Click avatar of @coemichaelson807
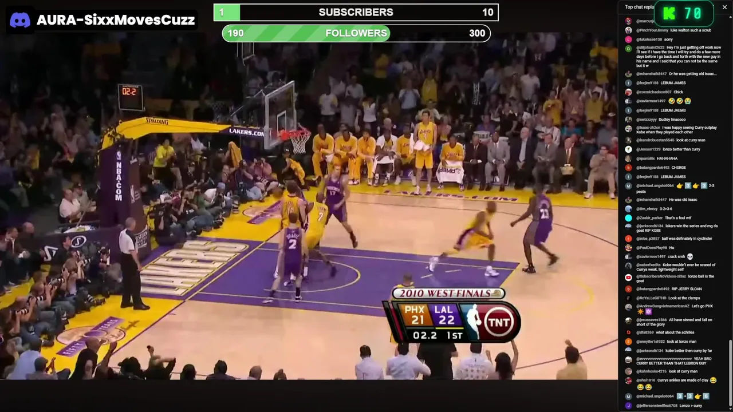 (x=628, y=92)
